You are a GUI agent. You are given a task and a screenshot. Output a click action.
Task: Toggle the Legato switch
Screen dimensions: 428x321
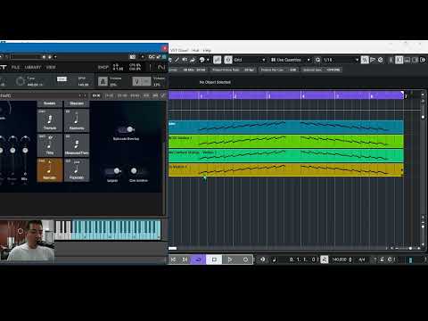pos(113,171)
